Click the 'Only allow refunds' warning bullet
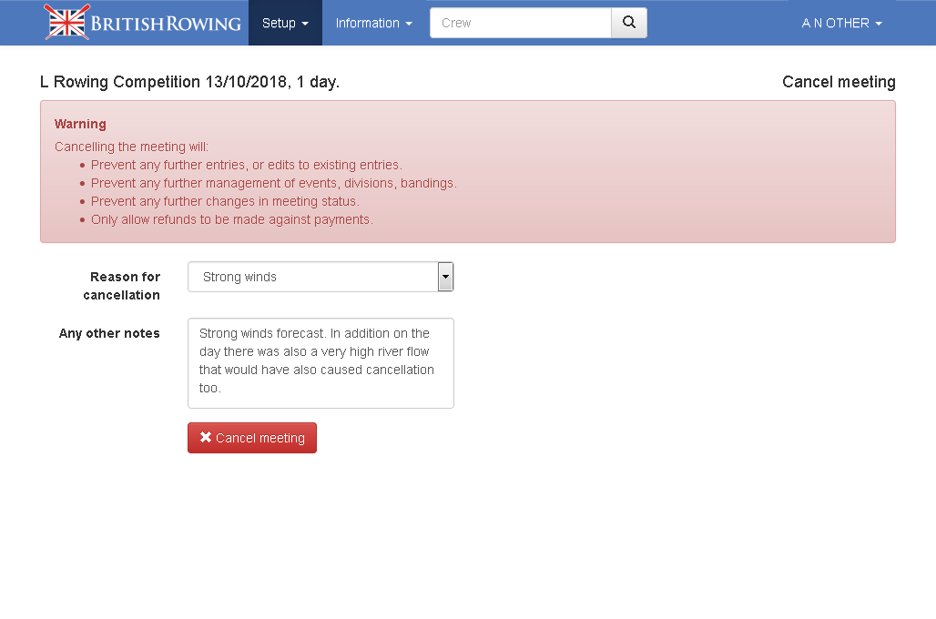936x619 pixels. [x=231, y=219]
